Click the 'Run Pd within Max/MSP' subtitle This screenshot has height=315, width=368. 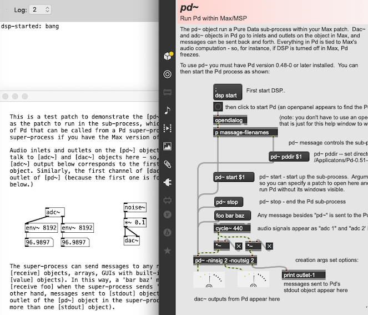213,18
